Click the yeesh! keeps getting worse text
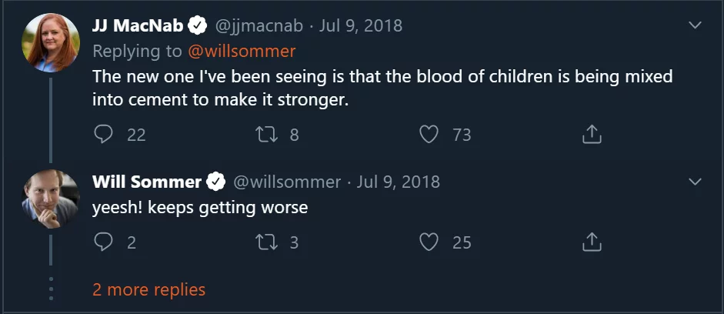Screen dimensions: 724x314 point(199,208)
